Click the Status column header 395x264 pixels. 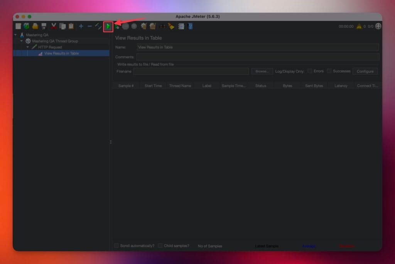point(260,86)
